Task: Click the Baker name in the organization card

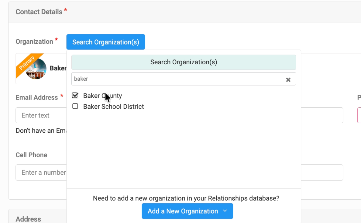Action: (x=58, y=68)
